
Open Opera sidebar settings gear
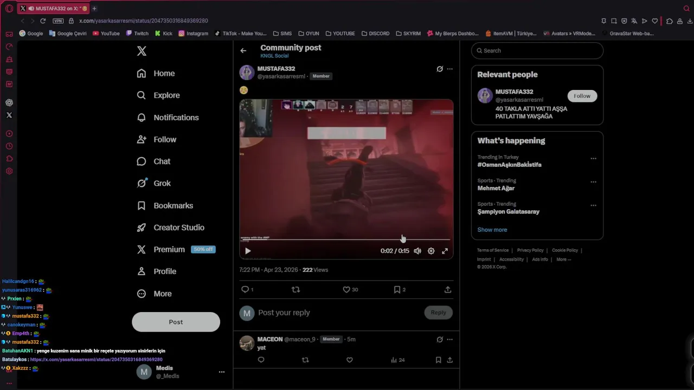click(9, 171)
